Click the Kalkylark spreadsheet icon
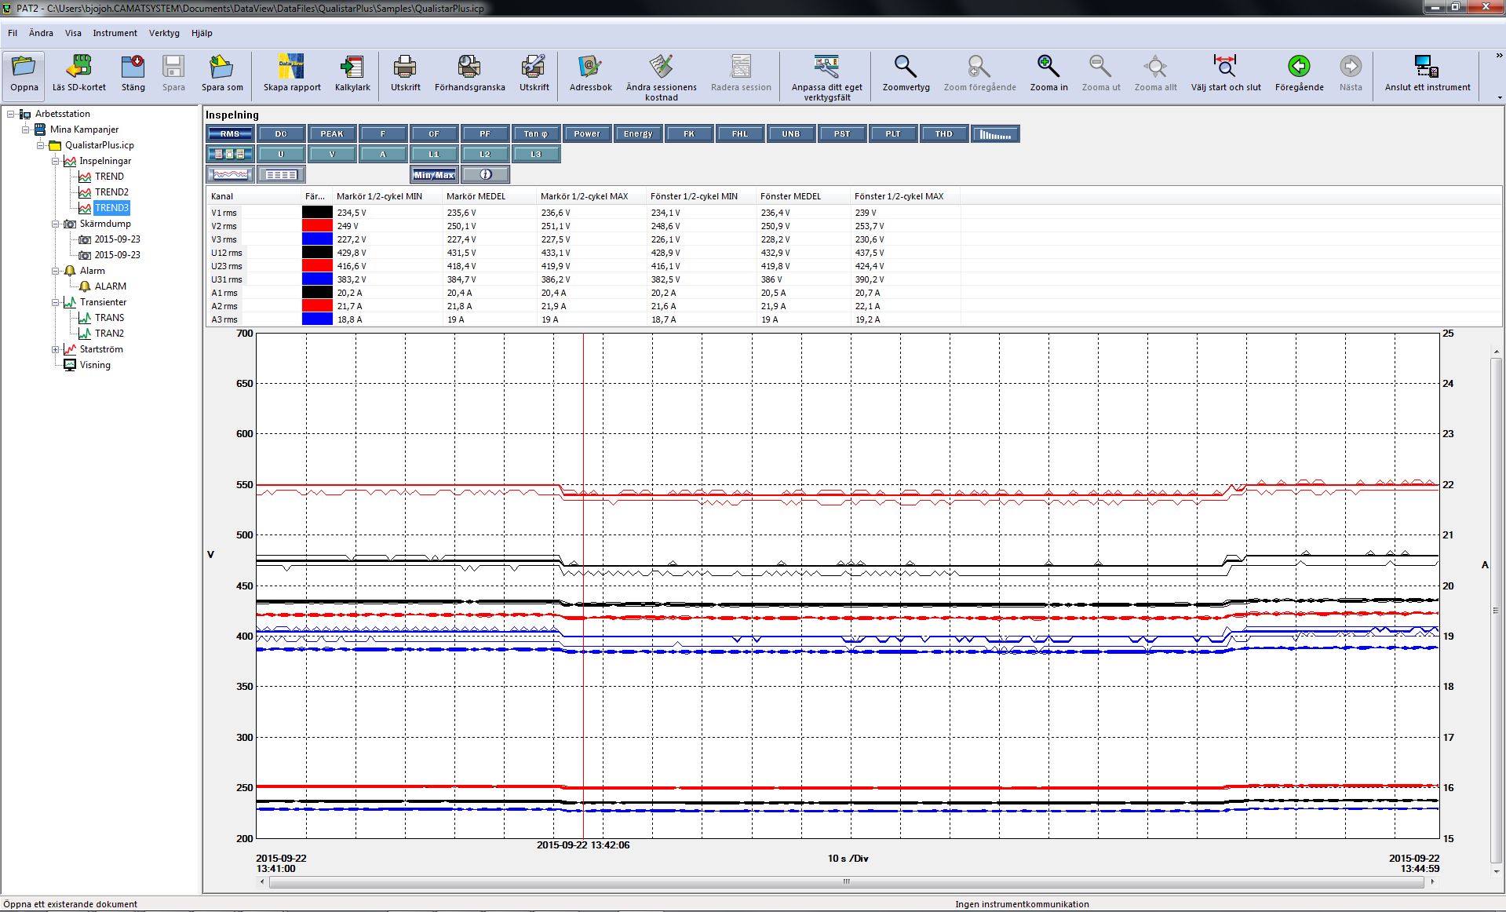 (x=352, y=67)
